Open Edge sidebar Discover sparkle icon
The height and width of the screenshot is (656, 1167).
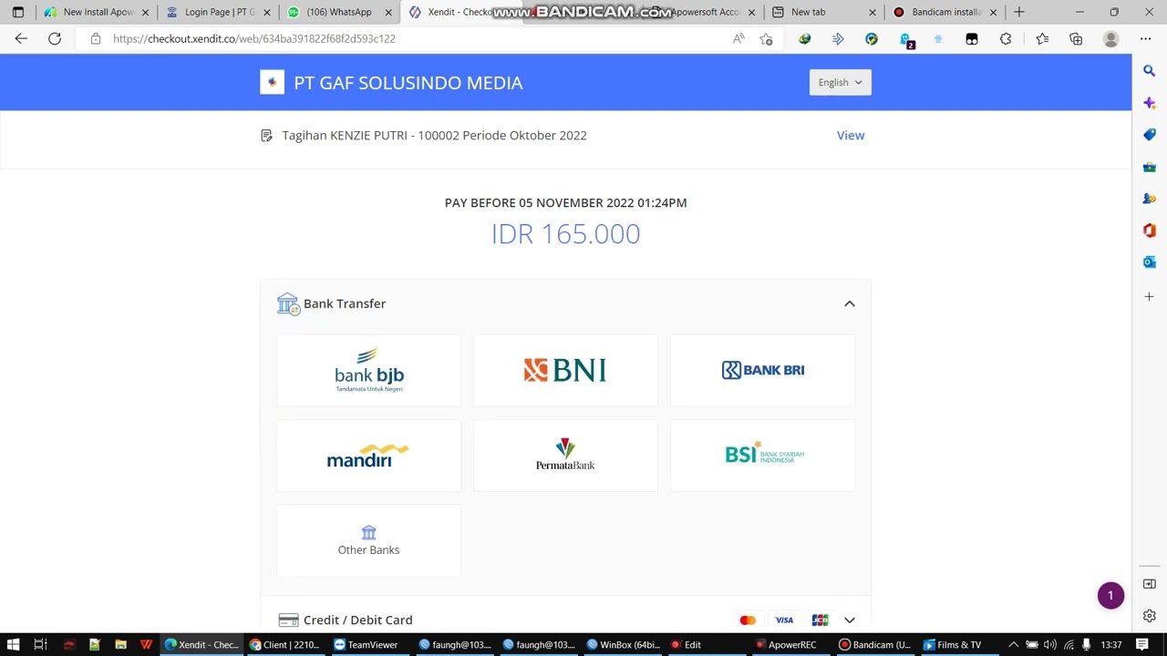1150,103
